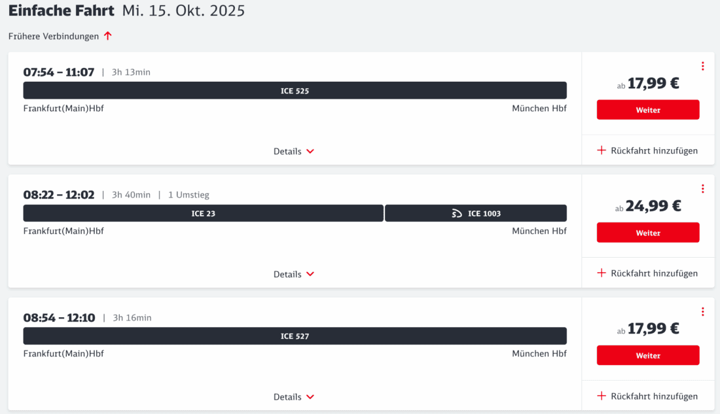Click the ICE 1003 segment icon
This screenshot has height=414, width=720.
click(x=457, y=213)
